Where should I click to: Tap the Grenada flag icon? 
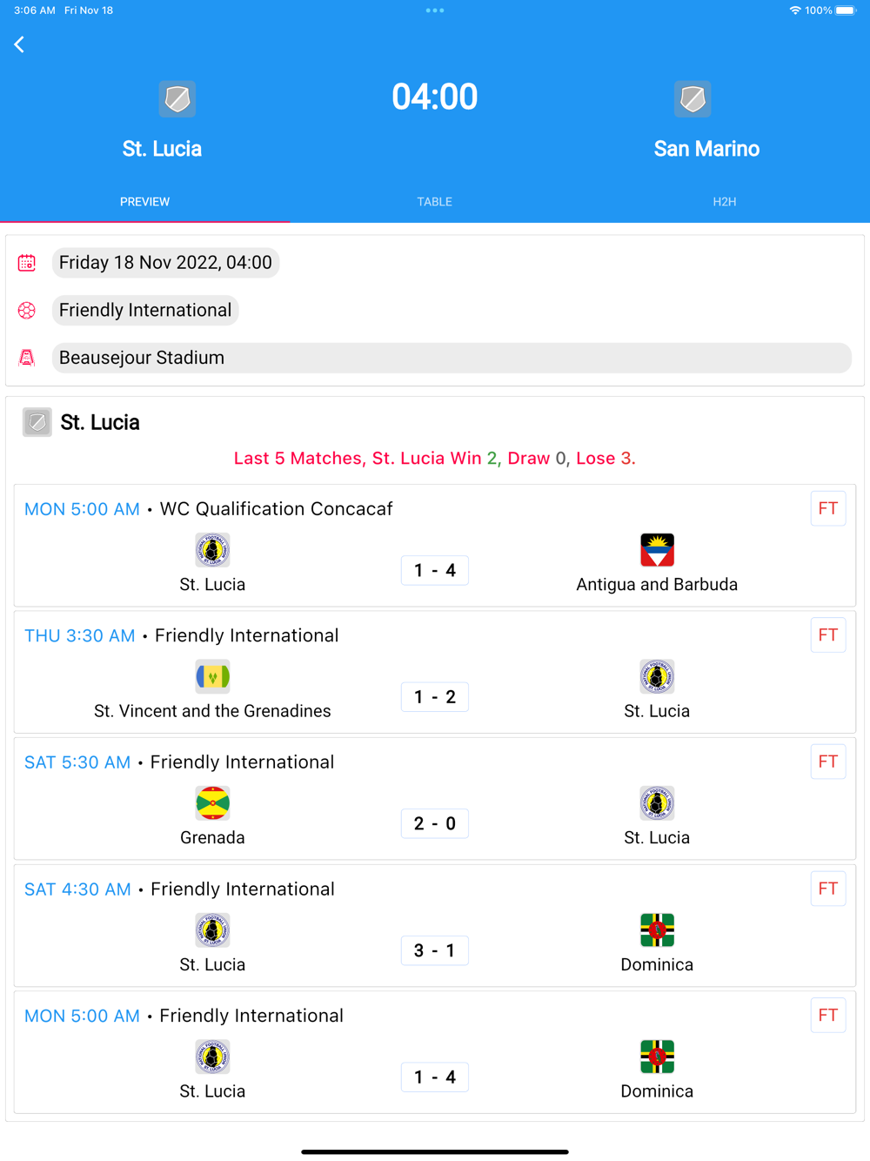pyautogui.click(x=212, y=803)
